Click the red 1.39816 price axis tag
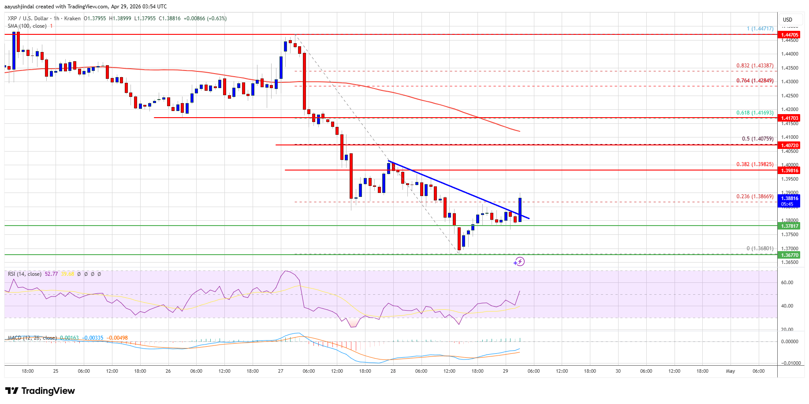The width and height of the screenshot is (809, 404). click(790, 170)
